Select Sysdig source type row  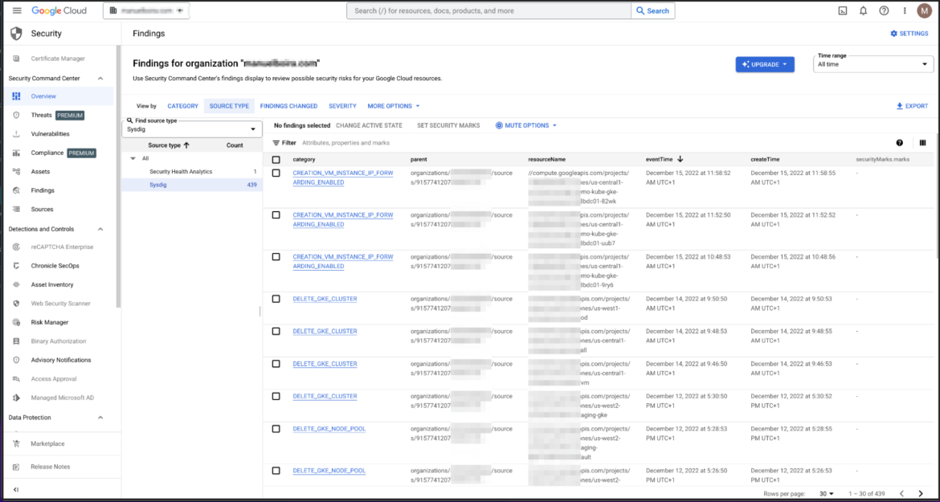pyautogui.click(x=192, y=185)
